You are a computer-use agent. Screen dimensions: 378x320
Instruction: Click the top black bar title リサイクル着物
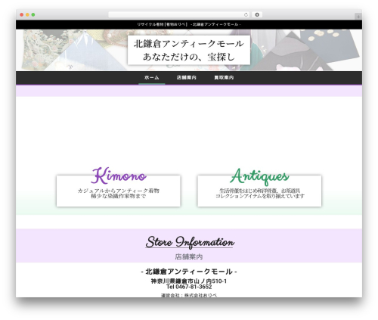tap(189, 24)
